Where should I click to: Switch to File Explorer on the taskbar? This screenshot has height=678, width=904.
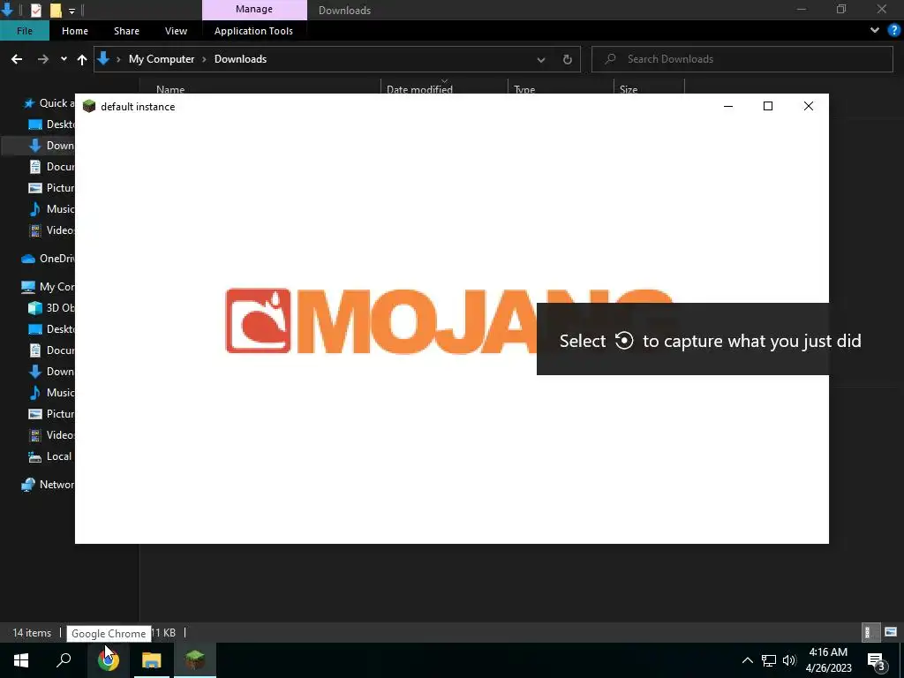152,660
